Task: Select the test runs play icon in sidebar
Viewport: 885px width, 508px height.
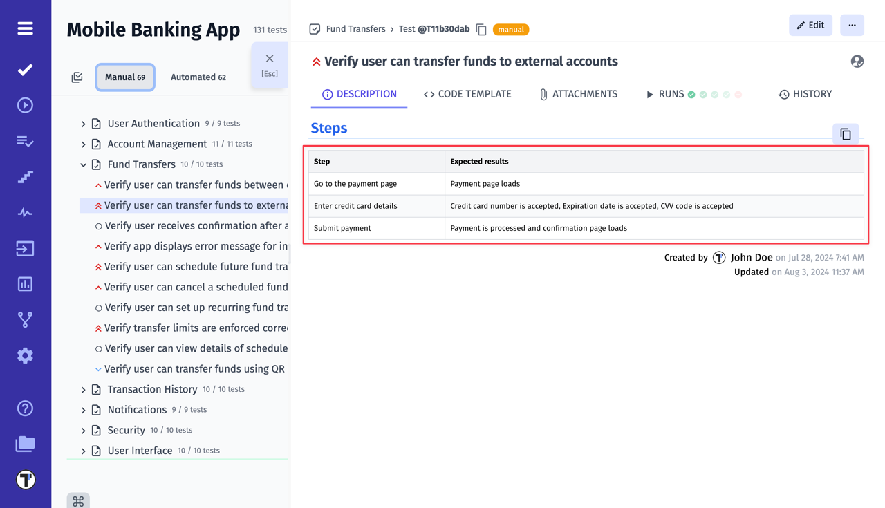Action: click(25, 105)
